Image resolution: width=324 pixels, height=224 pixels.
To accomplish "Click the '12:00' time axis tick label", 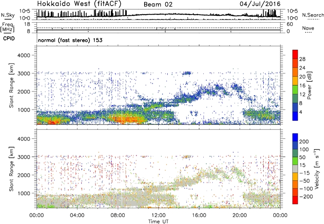I will tap(158, 216).
